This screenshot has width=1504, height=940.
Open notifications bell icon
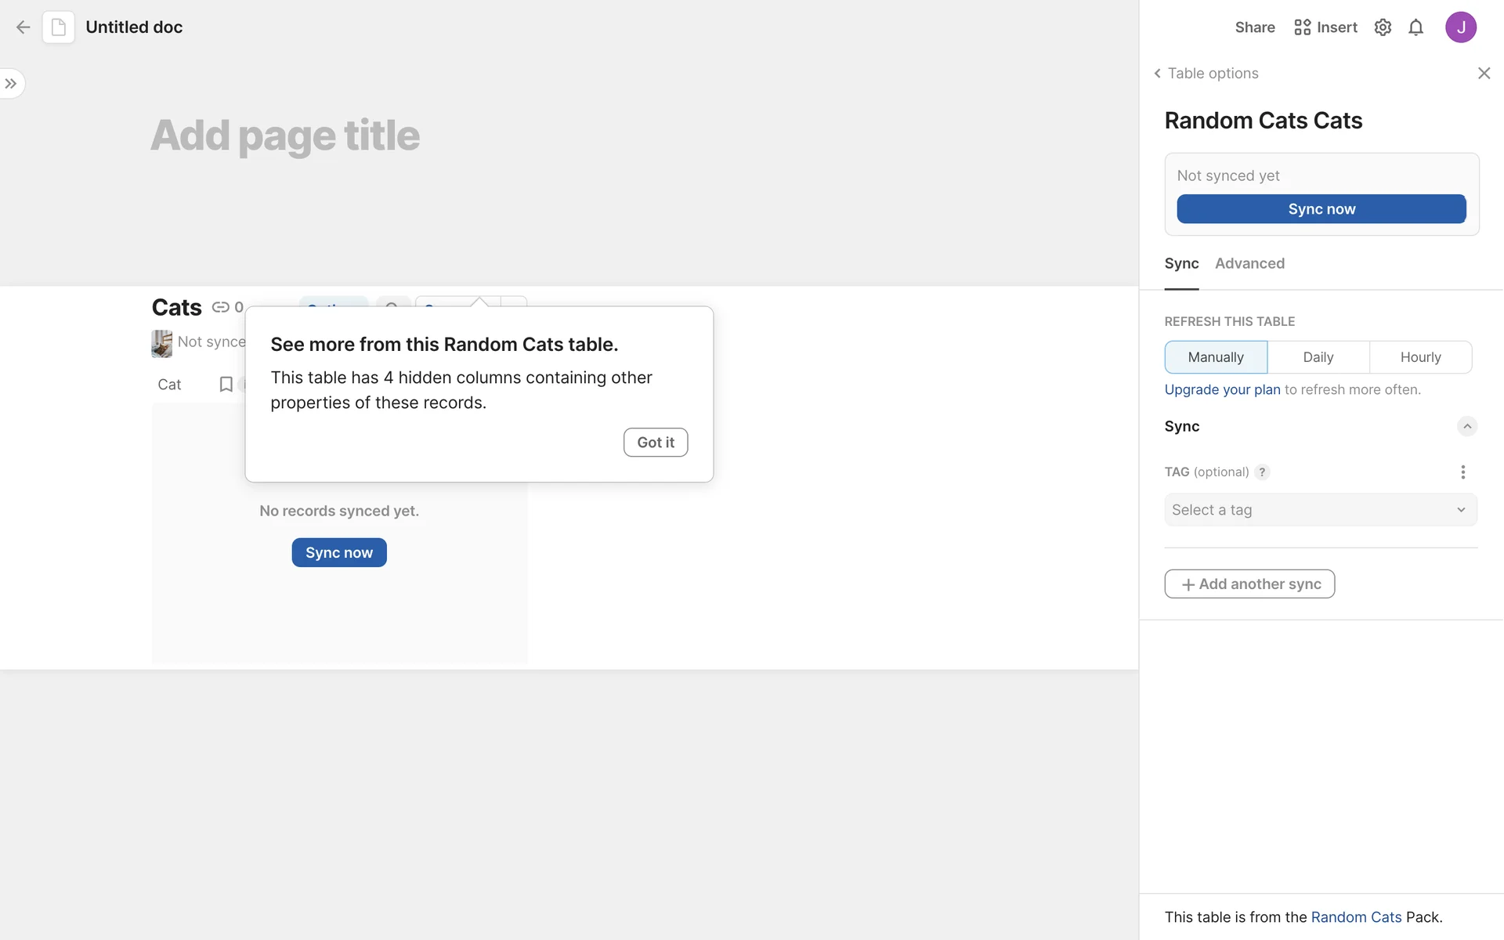pos(1415,27)
